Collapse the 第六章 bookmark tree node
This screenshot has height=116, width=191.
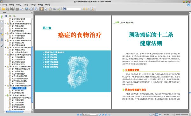coord(5,48)
